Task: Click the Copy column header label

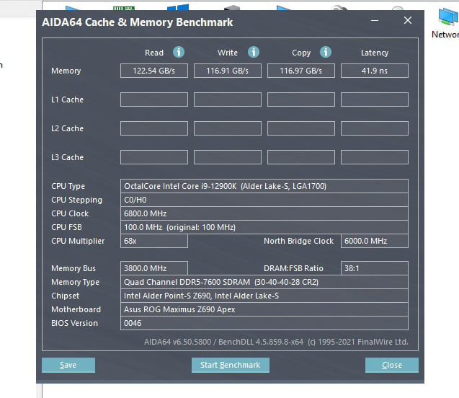Action: tap(301, 53)
